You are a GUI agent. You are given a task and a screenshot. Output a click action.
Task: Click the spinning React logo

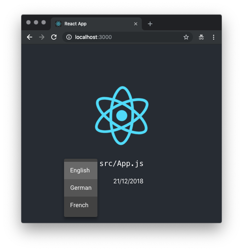pyautogui.click(x=122, y=115)
